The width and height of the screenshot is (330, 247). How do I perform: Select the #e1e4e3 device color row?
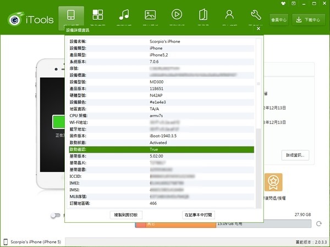(x=161, y=102)
